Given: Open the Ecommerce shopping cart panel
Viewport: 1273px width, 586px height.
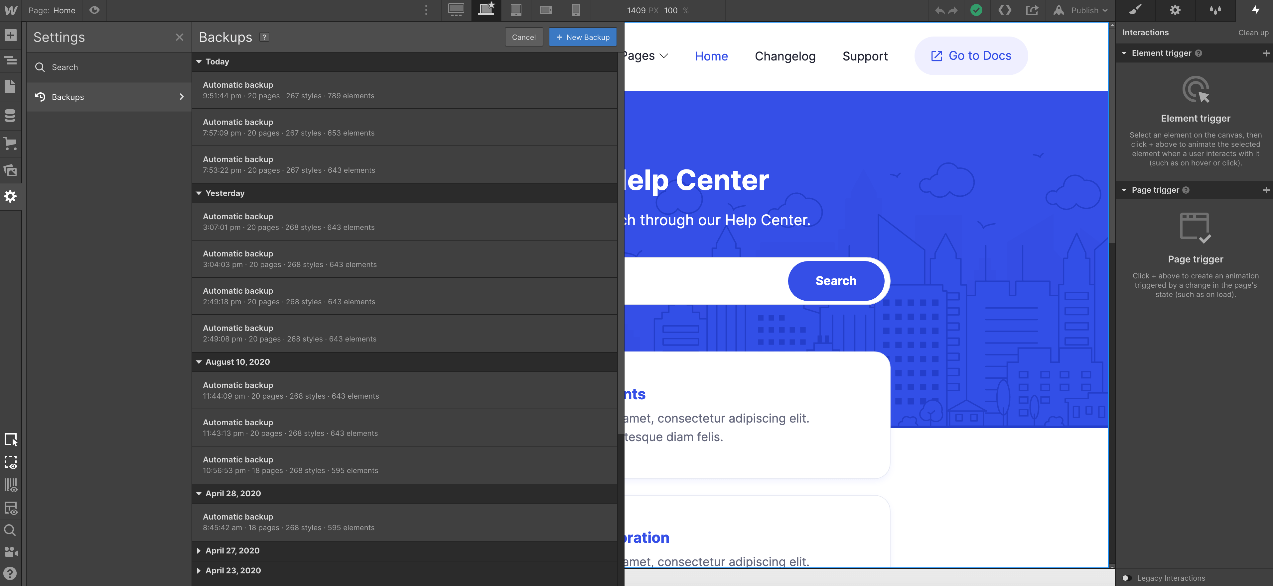Looking at the screenshot, I should coord(11,144).
